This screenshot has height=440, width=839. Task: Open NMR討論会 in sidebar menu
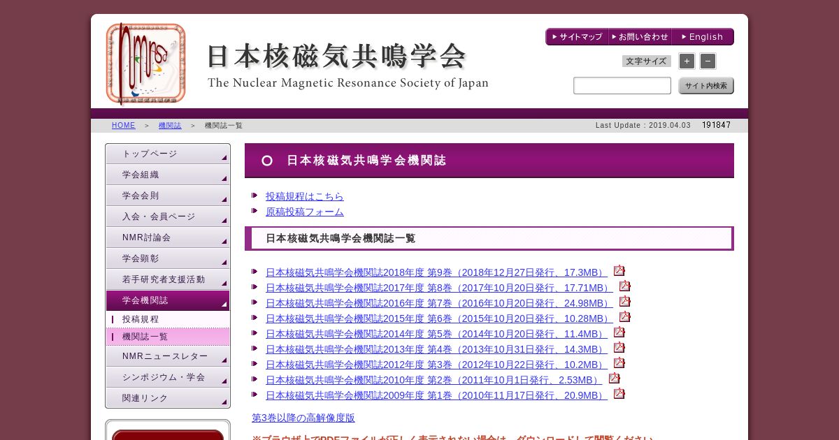(x=168, y=237)
